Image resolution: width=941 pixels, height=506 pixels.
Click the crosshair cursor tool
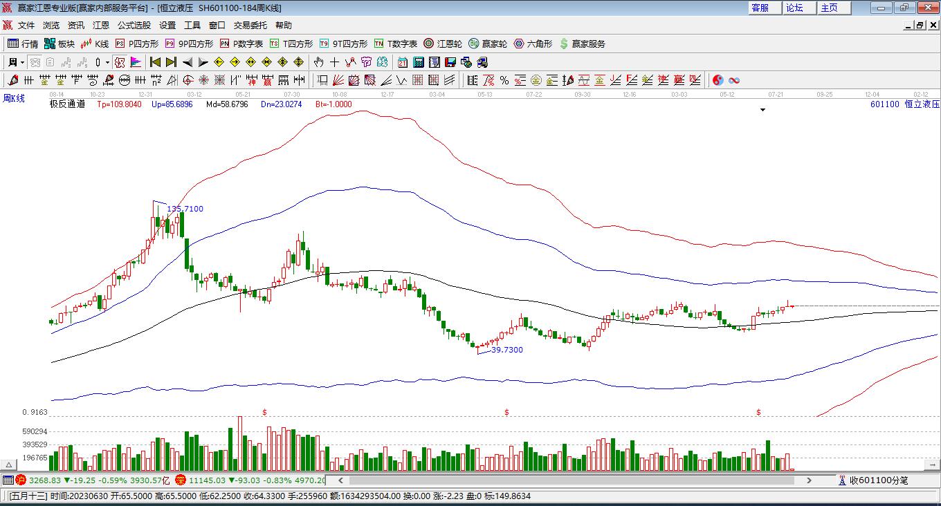[x=334, y=62]
